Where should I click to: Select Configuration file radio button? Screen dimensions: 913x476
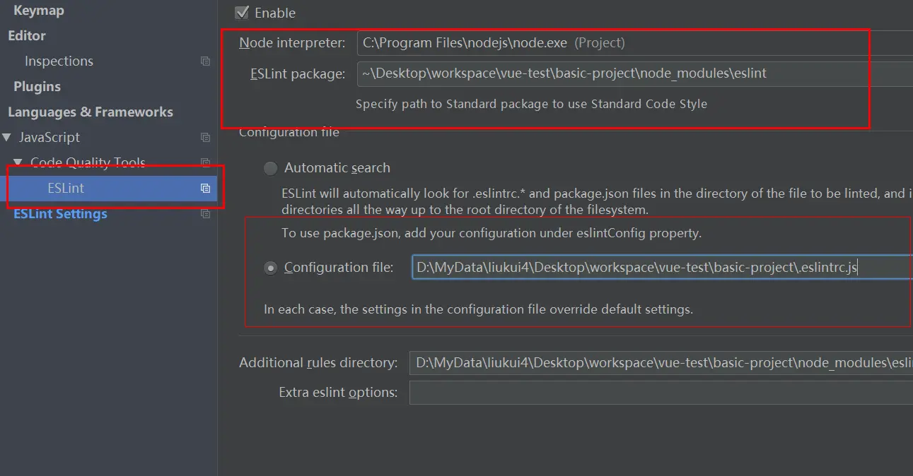pyautogui.click(x=270, y=268)
